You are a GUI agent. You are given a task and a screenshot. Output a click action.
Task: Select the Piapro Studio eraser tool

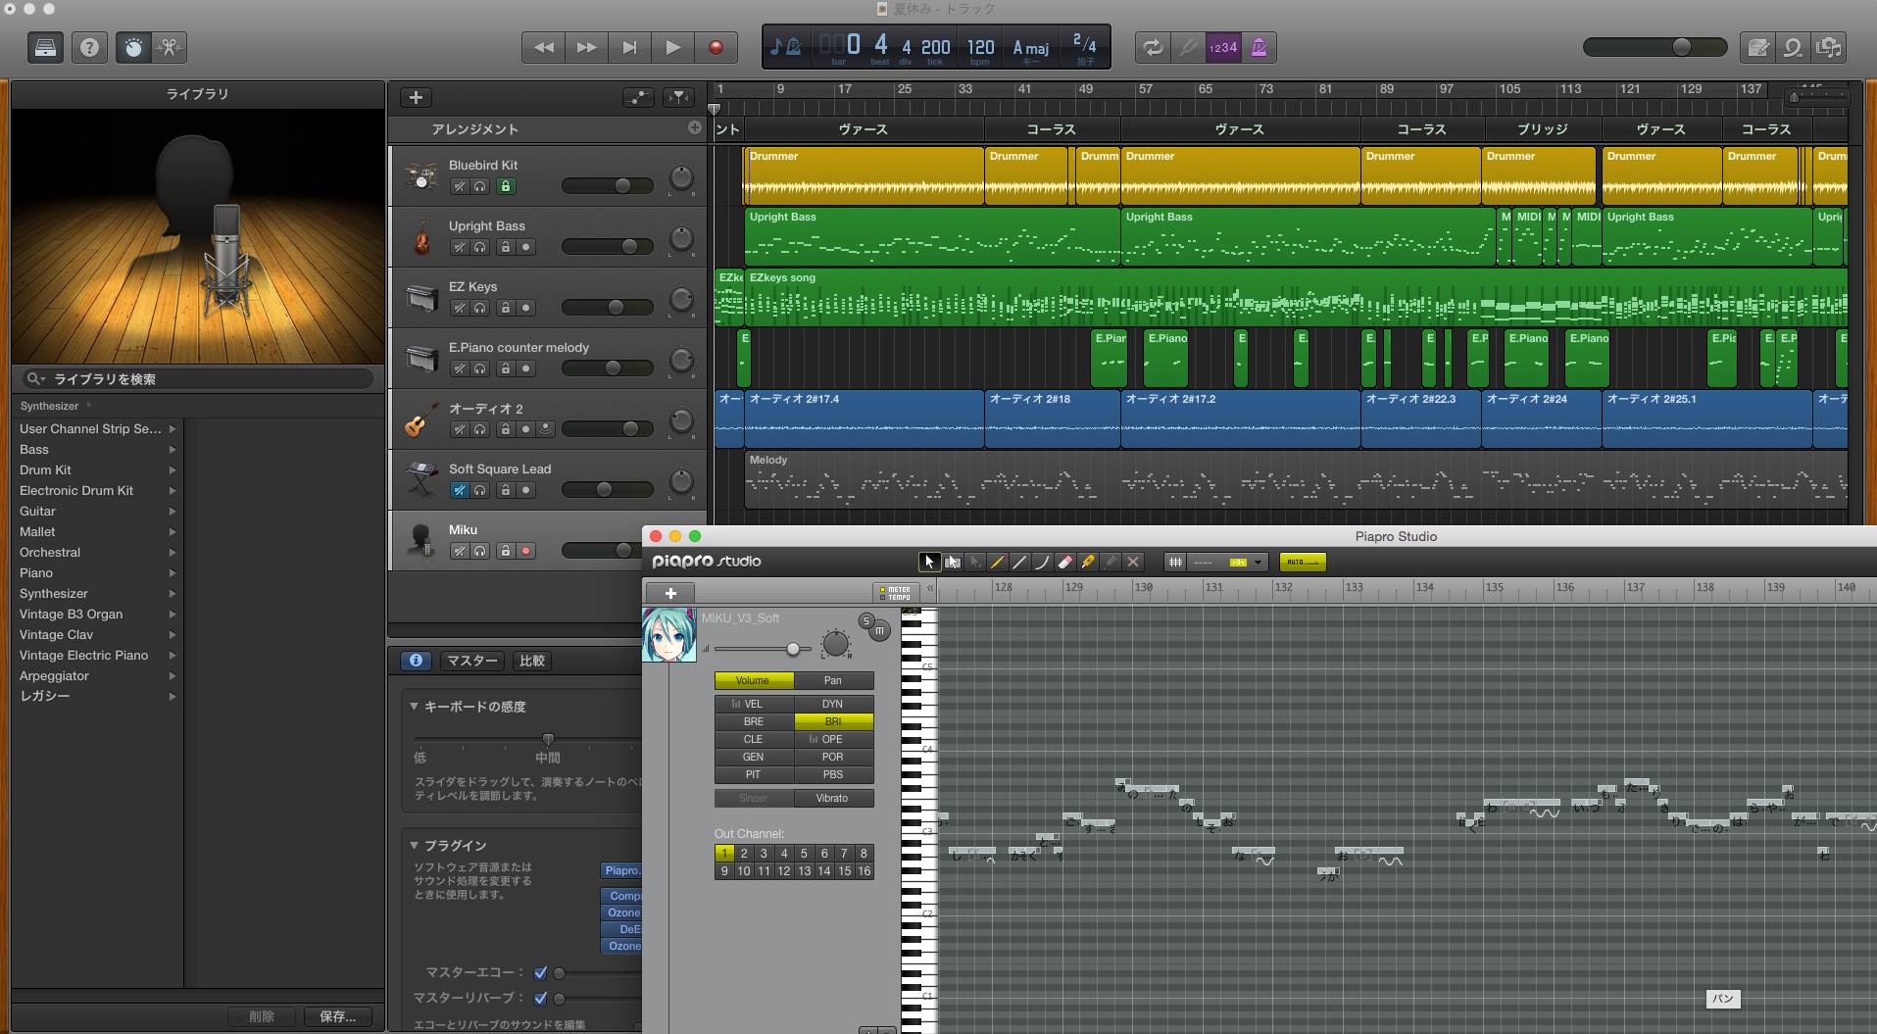1065,562
